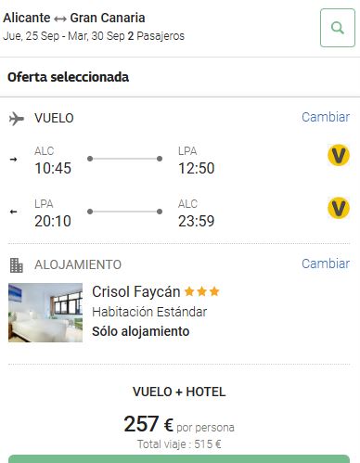Select the 23:59 ALC arrival time
The height and width of the screenshot is (463, 360).
197,221
